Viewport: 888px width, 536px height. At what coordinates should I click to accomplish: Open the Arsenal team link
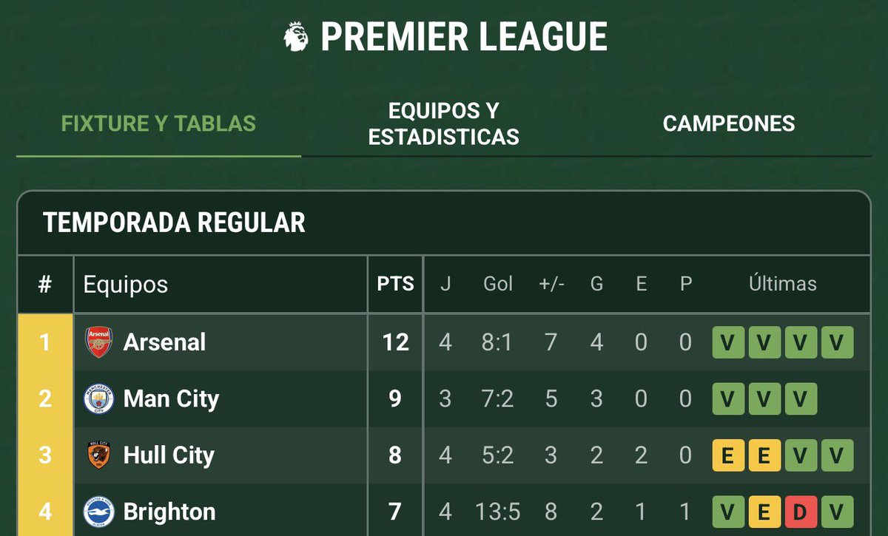coord(164,342)
